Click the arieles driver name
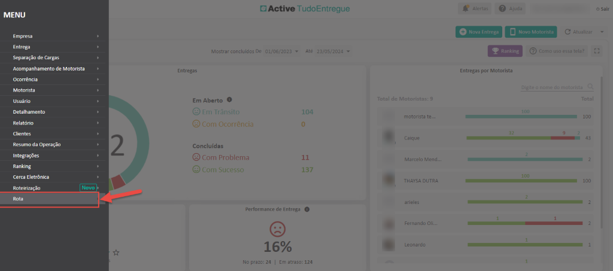This screenshot has width=613, height=271. [x=411, y=202]
